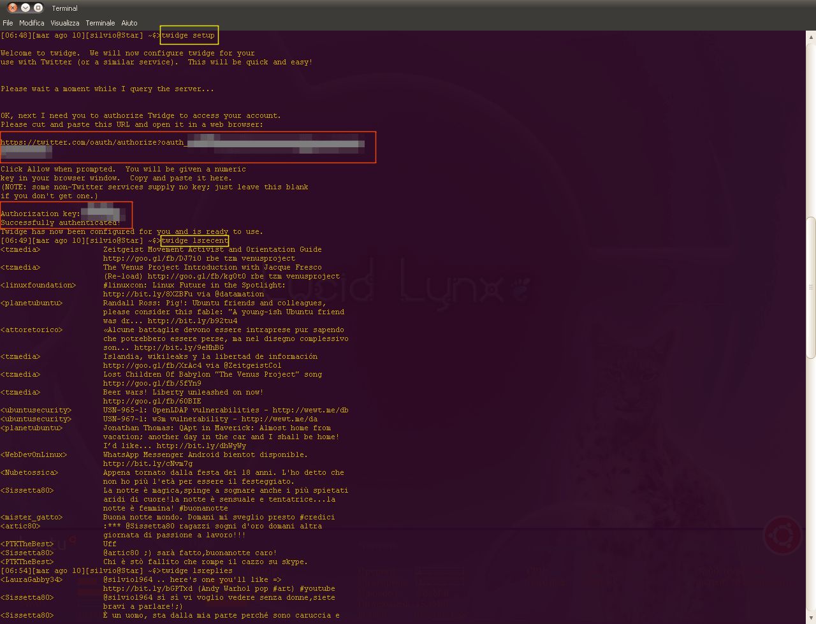
Task: Click the terminal's vertical scrollbar handle
Action: point(811,287)
